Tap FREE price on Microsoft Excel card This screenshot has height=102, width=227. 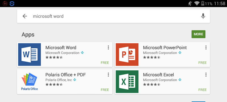pyautogui.click(x=202, y=90)
